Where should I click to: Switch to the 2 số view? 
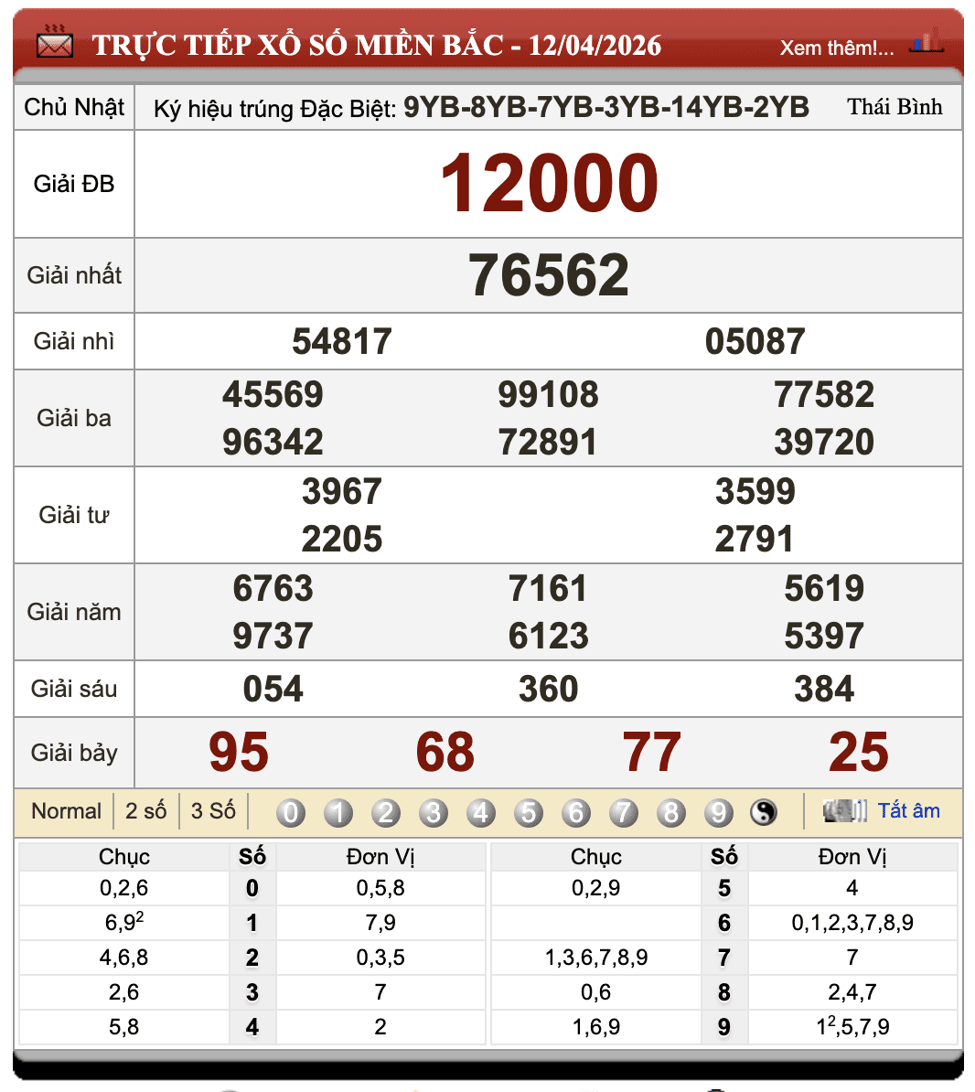pyautogui.click(x=145, y=811)
